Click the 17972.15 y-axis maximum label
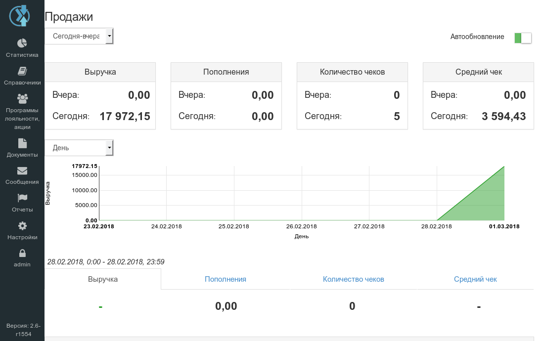The height and width of the screenshot is (341, 544). [85, 166]
